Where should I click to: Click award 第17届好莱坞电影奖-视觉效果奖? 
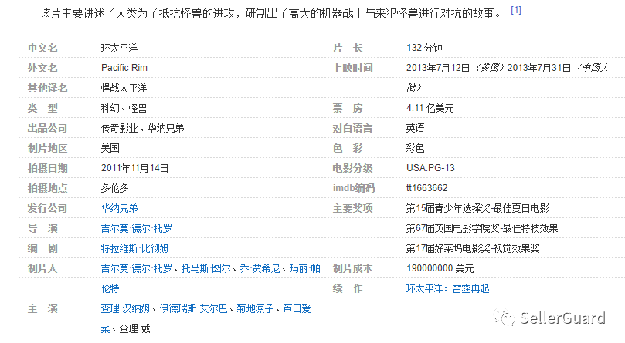pos(473,248)
